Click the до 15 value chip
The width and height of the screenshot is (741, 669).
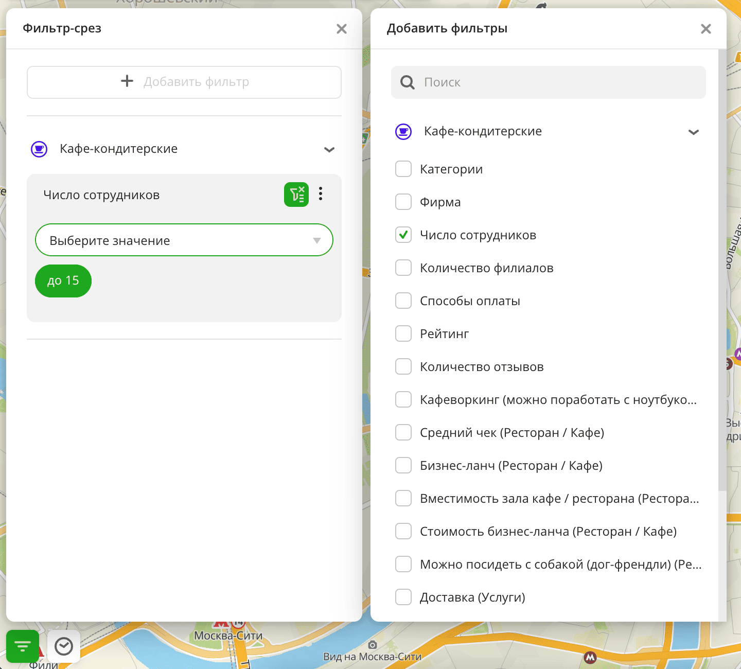(x=63, y=281)
